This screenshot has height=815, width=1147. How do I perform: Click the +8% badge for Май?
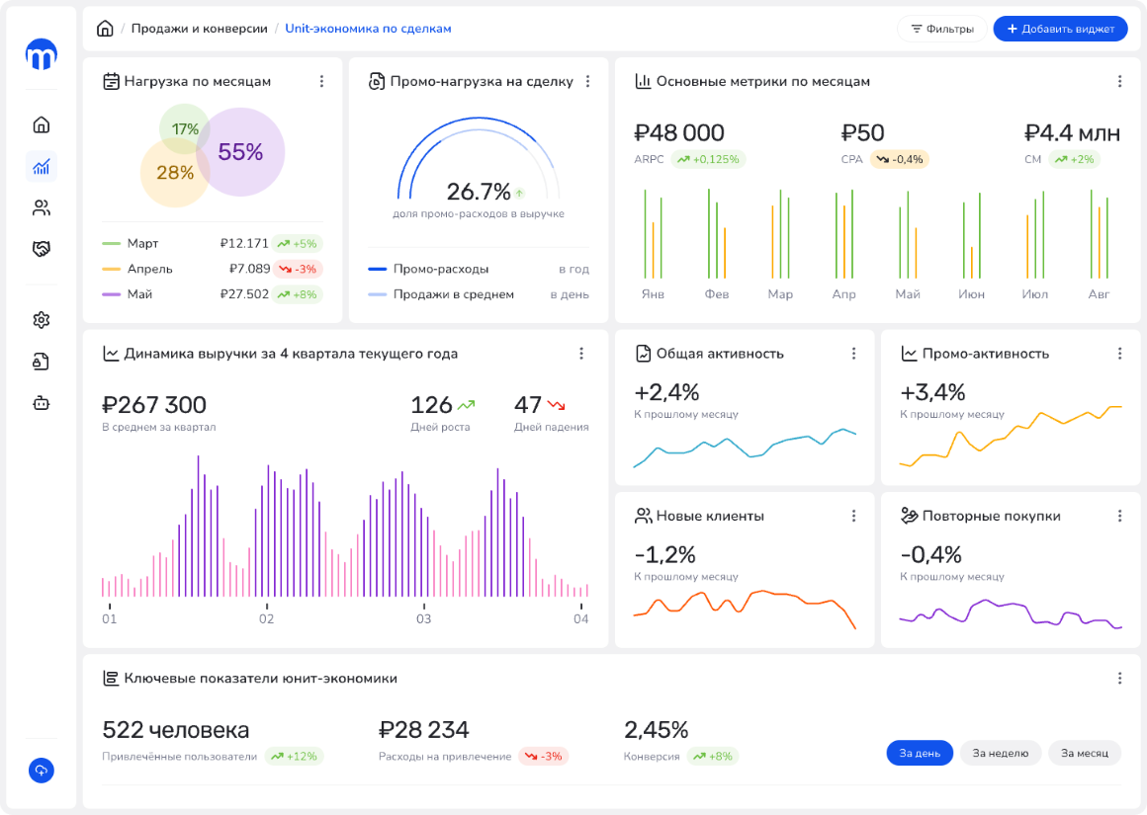pos(297,294)
